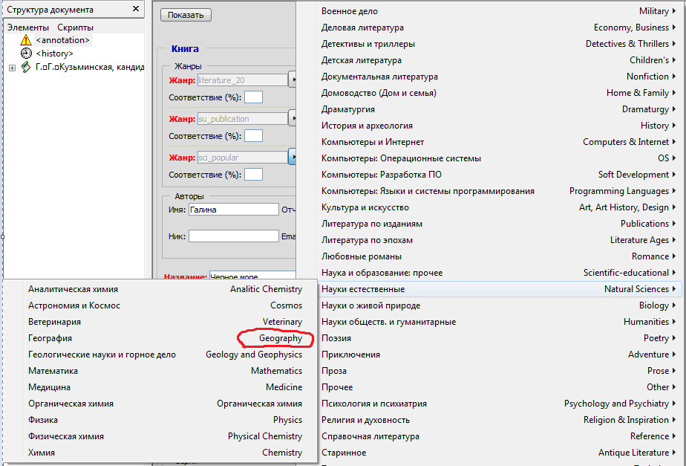This screenshot has height=466, width=686.
Task: Open the Элементы menu
Action: click(27, 27)
